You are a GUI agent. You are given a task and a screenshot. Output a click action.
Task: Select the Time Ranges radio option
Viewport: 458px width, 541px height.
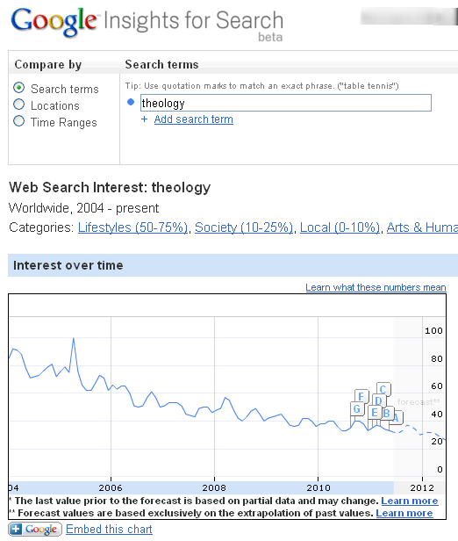19,121
